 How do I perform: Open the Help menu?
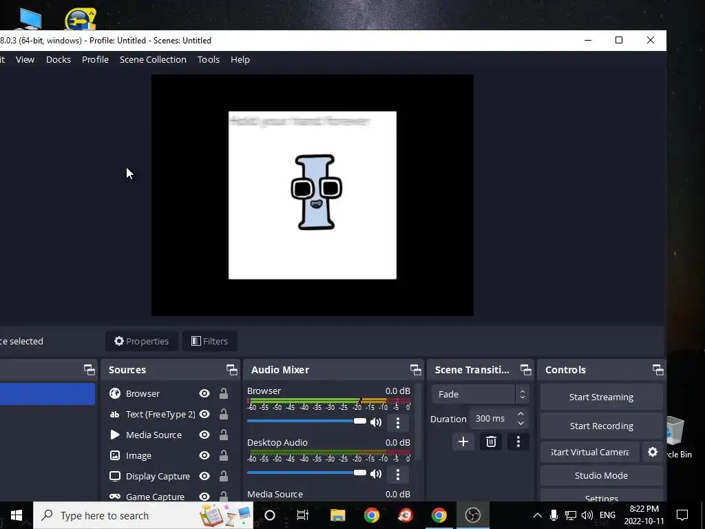(240, 59)
